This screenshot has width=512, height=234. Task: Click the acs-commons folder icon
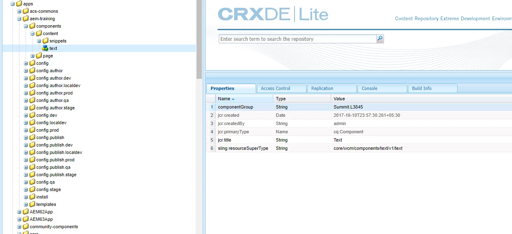tap(26, 11)
